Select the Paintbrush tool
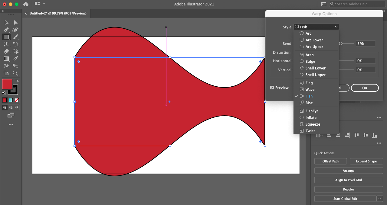387x205 pixels. [15, 37]
